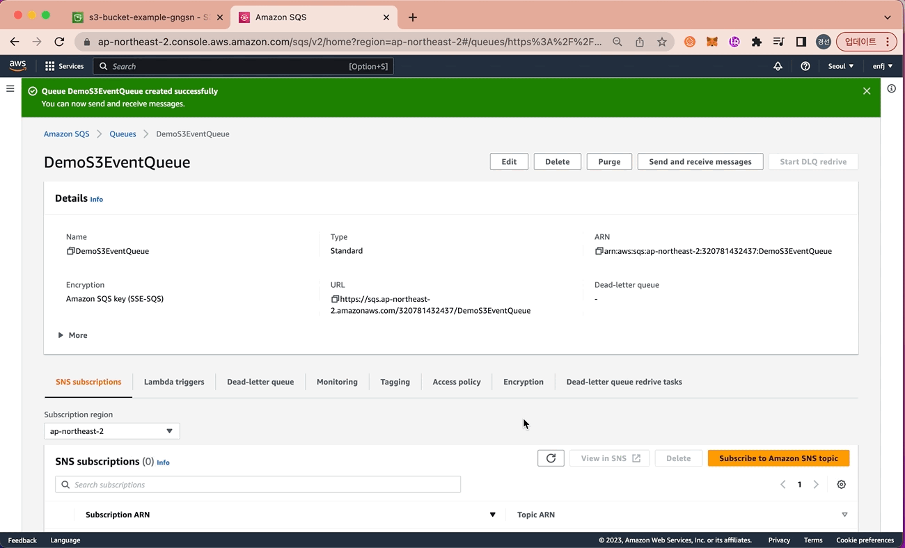
Task: Open the Monitoring tab
Action: 337,382
